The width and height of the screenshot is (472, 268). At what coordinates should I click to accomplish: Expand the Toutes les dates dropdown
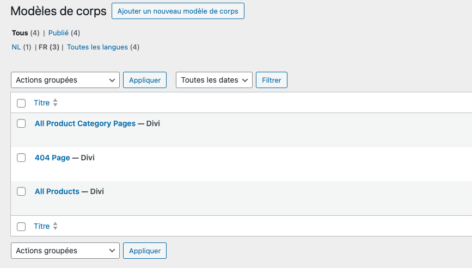pos(214,80)
